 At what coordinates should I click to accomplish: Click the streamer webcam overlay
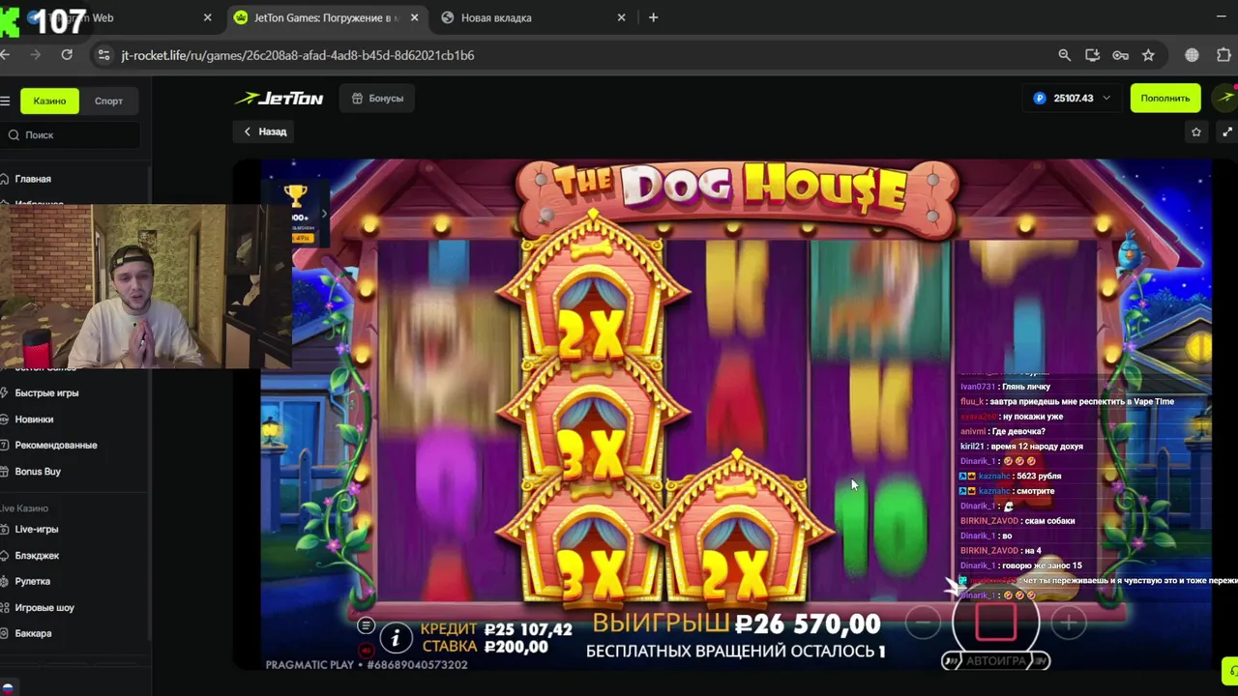(x=145, y=286)
